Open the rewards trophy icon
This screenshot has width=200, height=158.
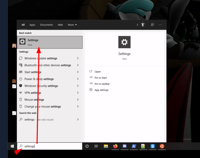[143, 25]
